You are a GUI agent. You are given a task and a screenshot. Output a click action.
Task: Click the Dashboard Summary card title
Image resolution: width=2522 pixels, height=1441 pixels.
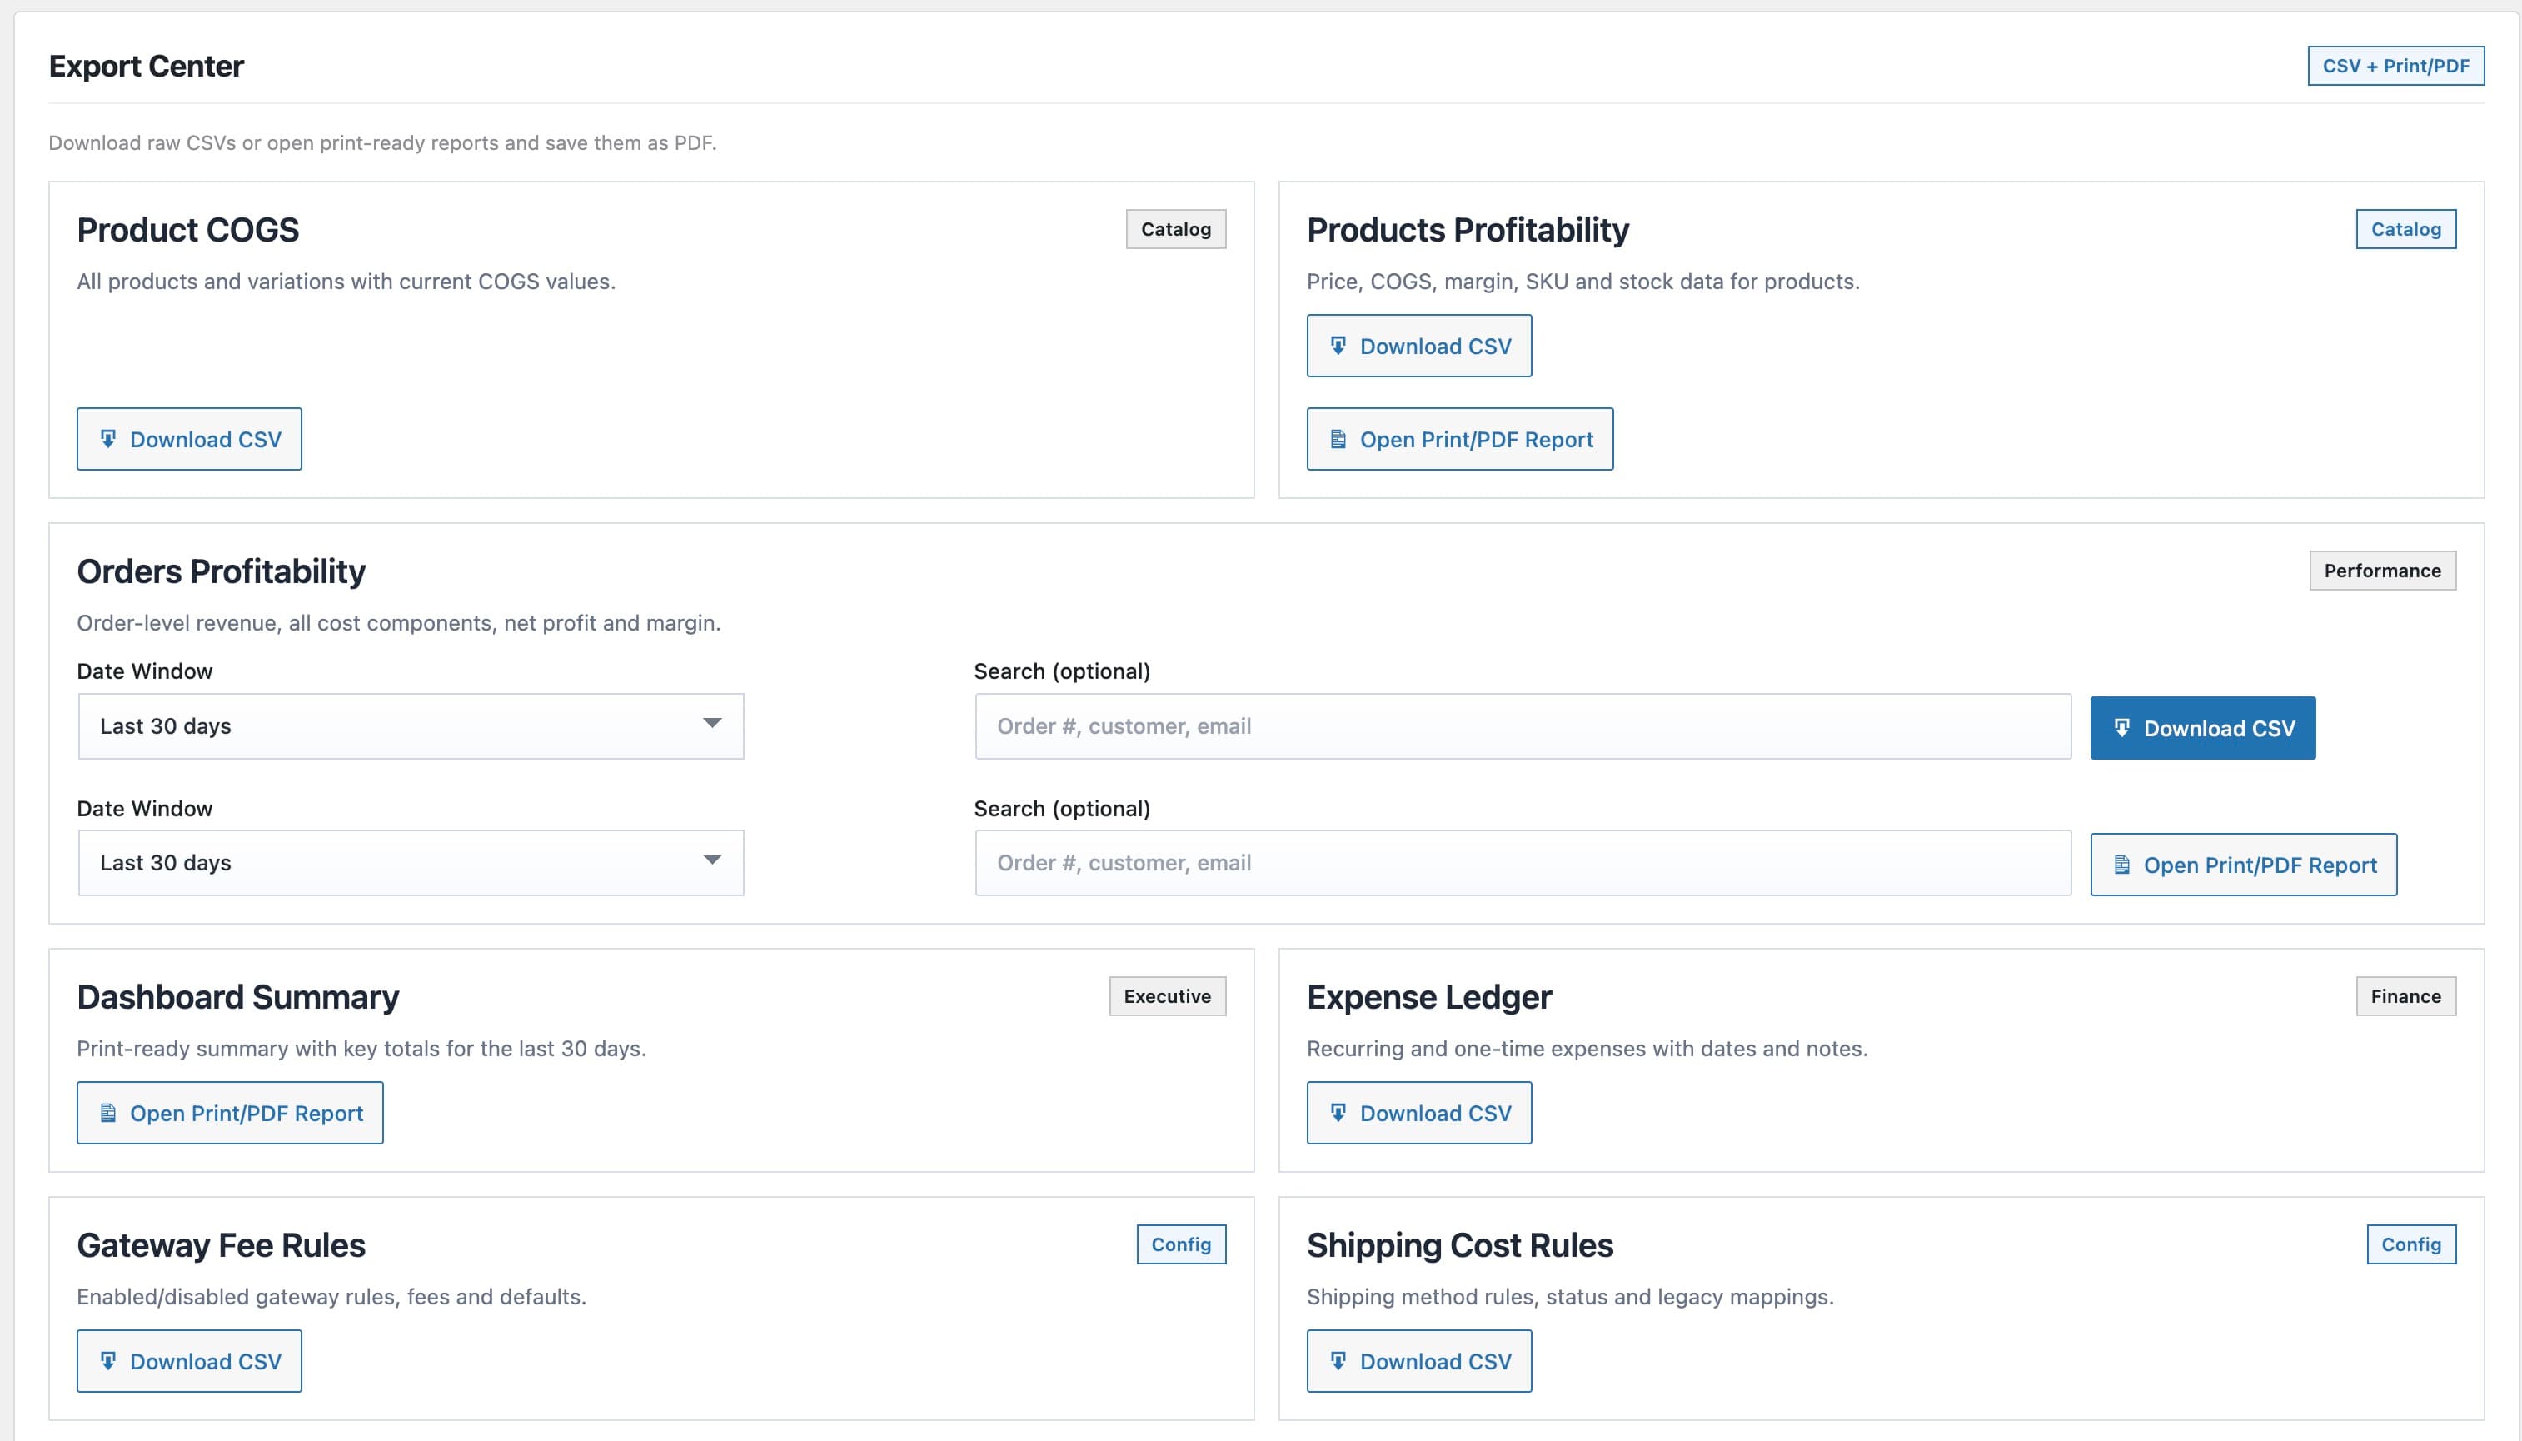point(237,997)
